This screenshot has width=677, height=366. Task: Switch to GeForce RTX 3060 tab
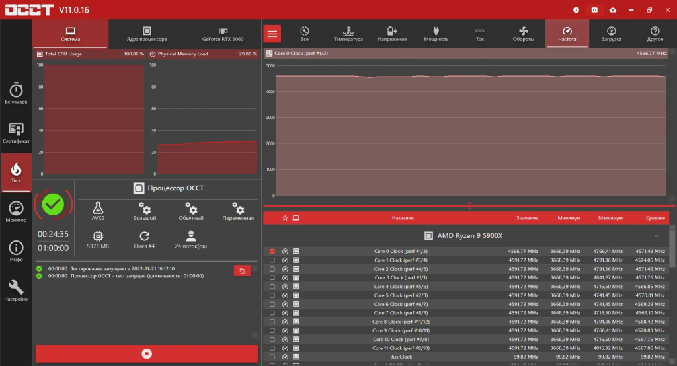[x=223, y=34]
